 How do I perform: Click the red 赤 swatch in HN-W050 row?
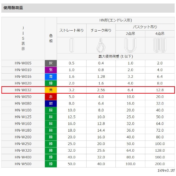pyautogui.click(x=51, y=97)
